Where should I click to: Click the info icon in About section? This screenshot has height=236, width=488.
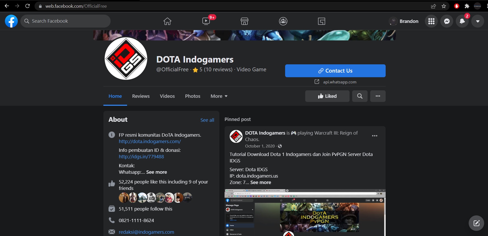tap(112, 135)
